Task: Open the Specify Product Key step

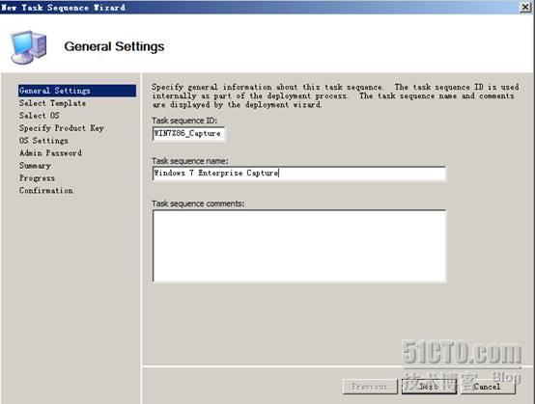Action: pos(62,128)
